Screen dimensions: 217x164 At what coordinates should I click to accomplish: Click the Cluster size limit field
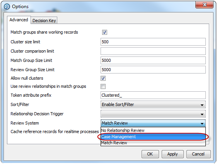(x=153, y=42)
